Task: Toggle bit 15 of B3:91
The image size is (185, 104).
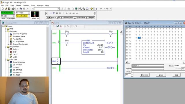Action: click(136, 41)
